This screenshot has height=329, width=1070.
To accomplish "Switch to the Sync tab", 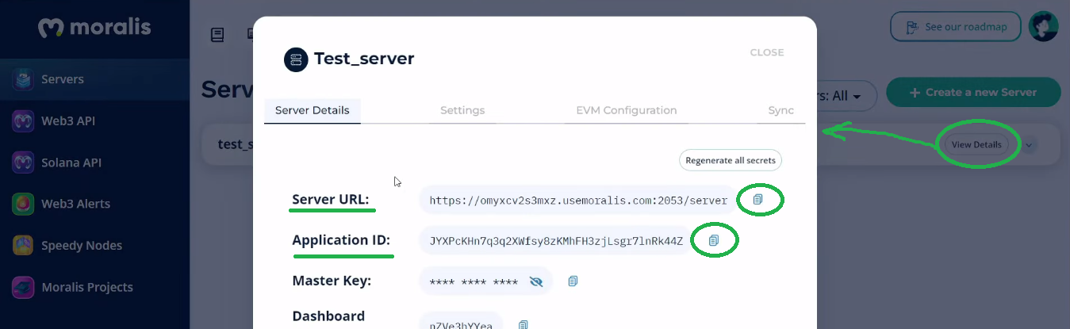I will [780, 110].
